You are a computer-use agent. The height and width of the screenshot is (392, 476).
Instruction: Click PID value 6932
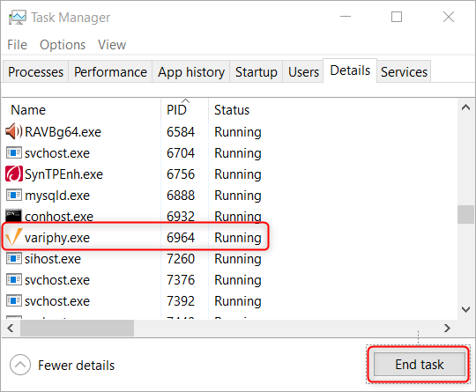[x=181, y=217]
